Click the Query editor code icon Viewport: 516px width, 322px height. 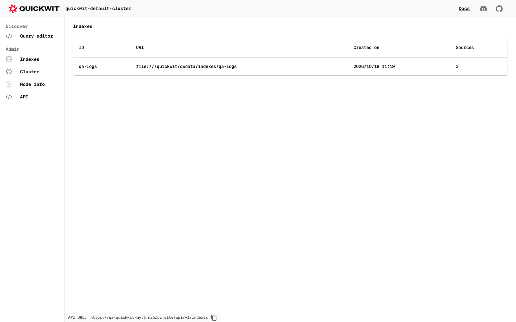[x=9, y=36]
